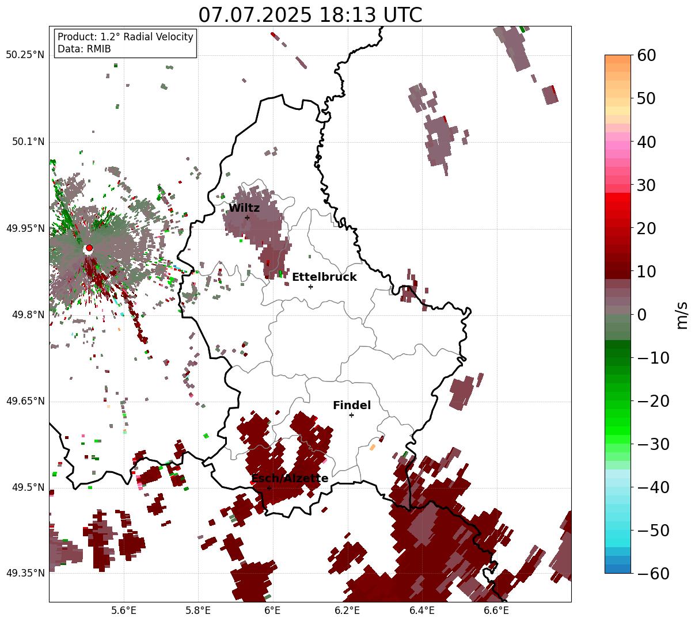Click the Ettelbruck cross marker

[311, 287]
